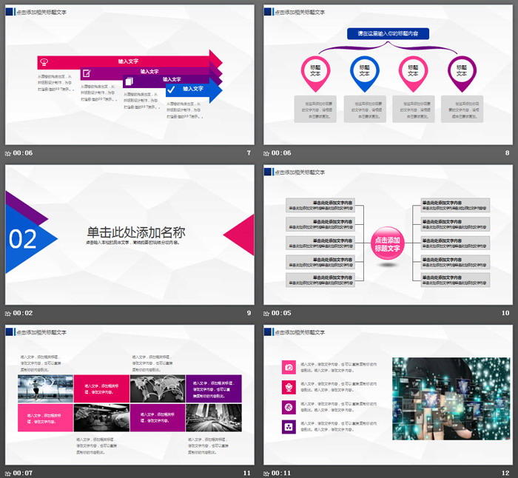The width and height of the screenshot is (518, 478).
Task: Click the transition star icon under slide 11
Action: coord(8,473)
